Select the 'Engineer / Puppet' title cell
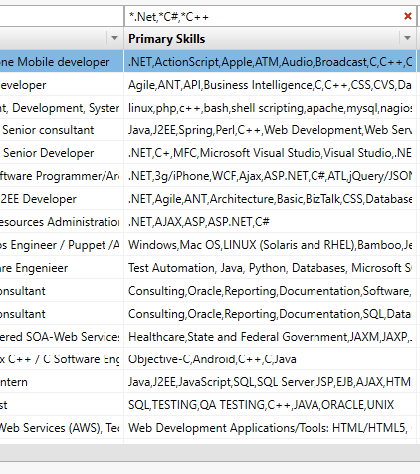 [62, 245]
